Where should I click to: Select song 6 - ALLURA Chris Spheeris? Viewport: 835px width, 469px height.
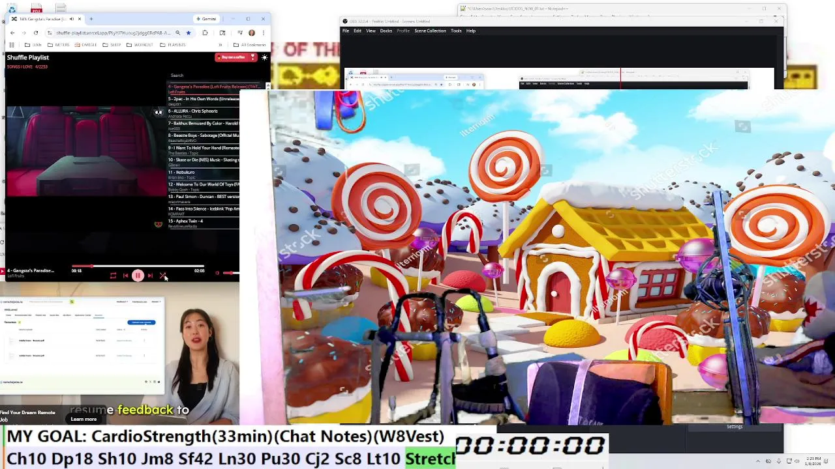[204, 113]
